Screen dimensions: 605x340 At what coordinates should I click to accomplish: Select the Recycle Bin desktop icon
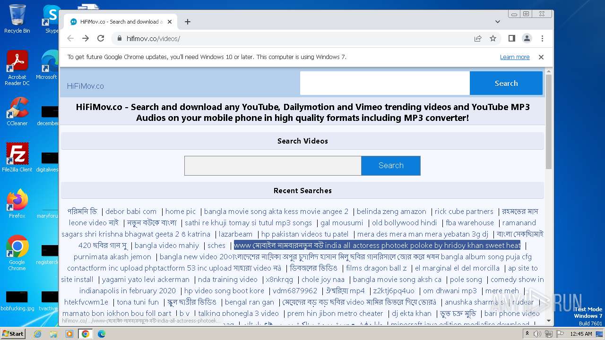(x=17, y=19)
